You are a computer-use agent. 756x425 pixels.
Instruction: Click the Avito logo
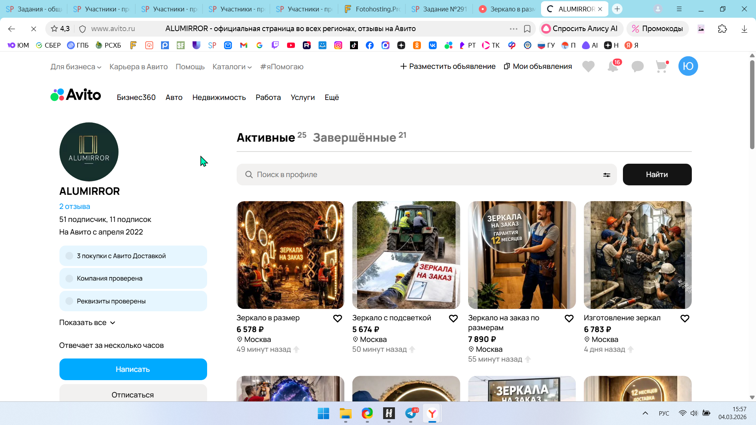click(x=76, y=95)
